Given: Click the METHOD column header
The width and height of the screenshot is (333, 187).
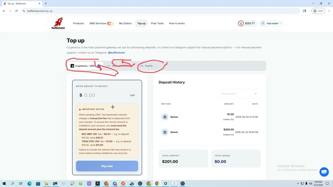Looking at the screenshot, I should coord(166,104).
